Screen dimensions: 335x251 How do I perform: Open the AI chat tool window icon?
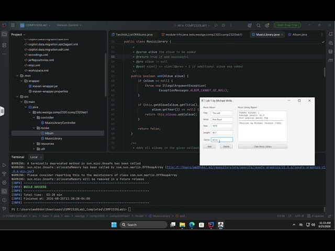[330, 43]
